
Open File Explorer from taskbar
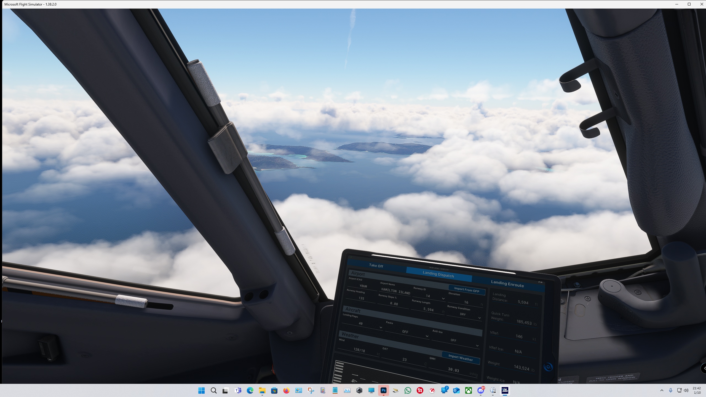click(262, 390)
